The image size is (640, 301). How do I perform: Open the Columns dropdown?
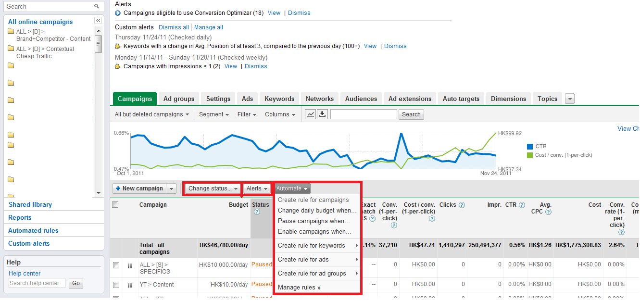(x=280, y=114)
